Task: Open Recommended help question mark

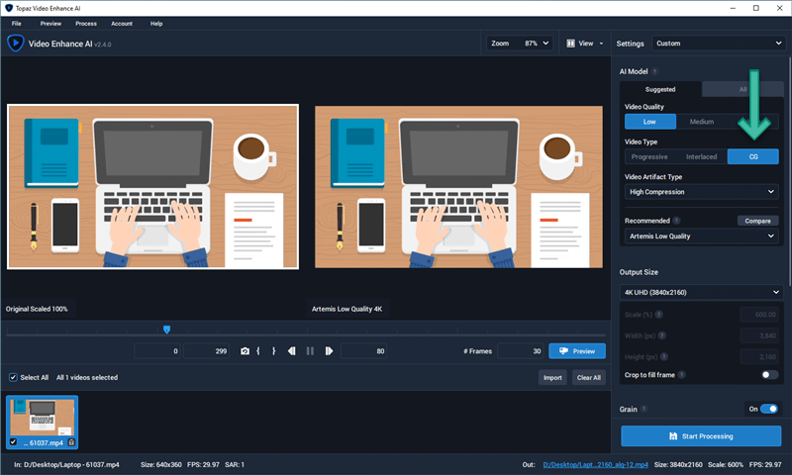Action: (x=676, y=221)
